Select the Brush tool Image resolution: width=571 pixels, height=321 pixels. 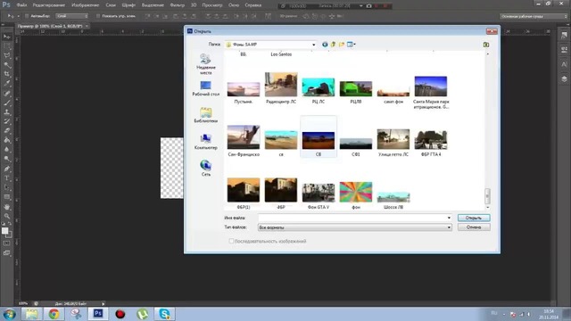point(7,103)
